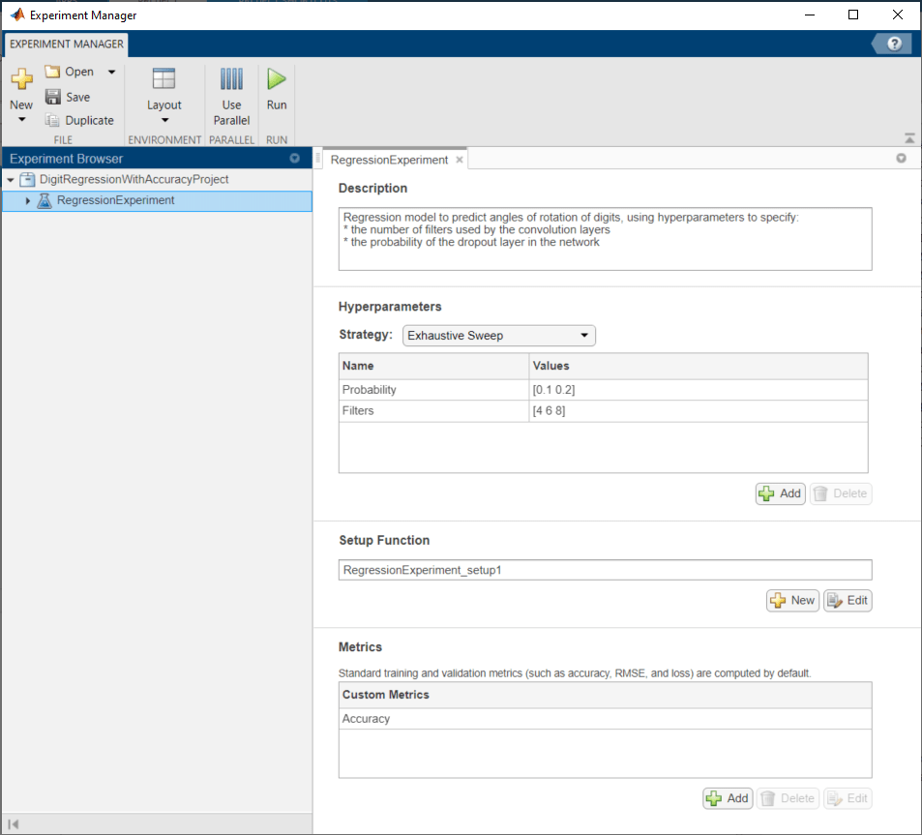Click the Values column header
This screenshot has height=835, width=922.
tap(699, 366)
